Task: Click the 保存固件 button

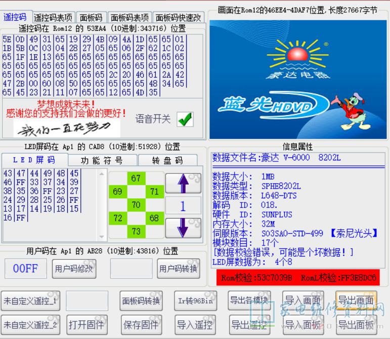Action: tap(141, 325)
